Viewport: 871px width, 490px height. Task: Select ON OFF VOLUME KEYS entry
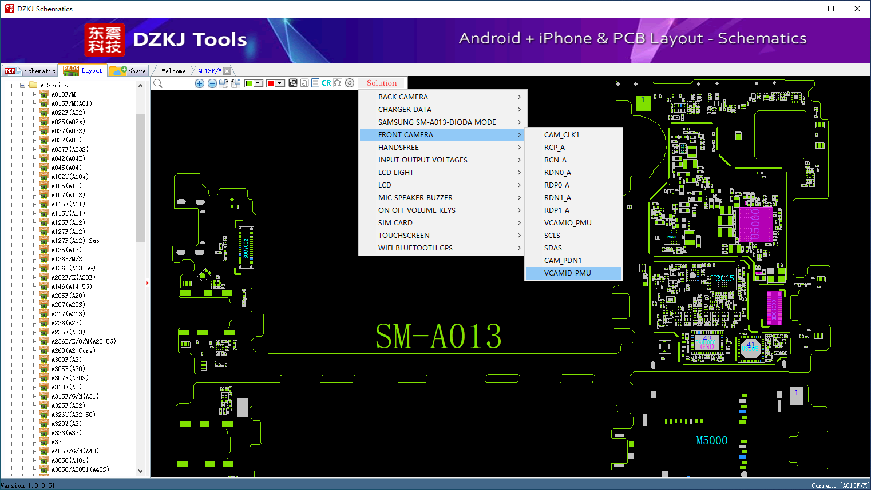[x=443, y=210]
